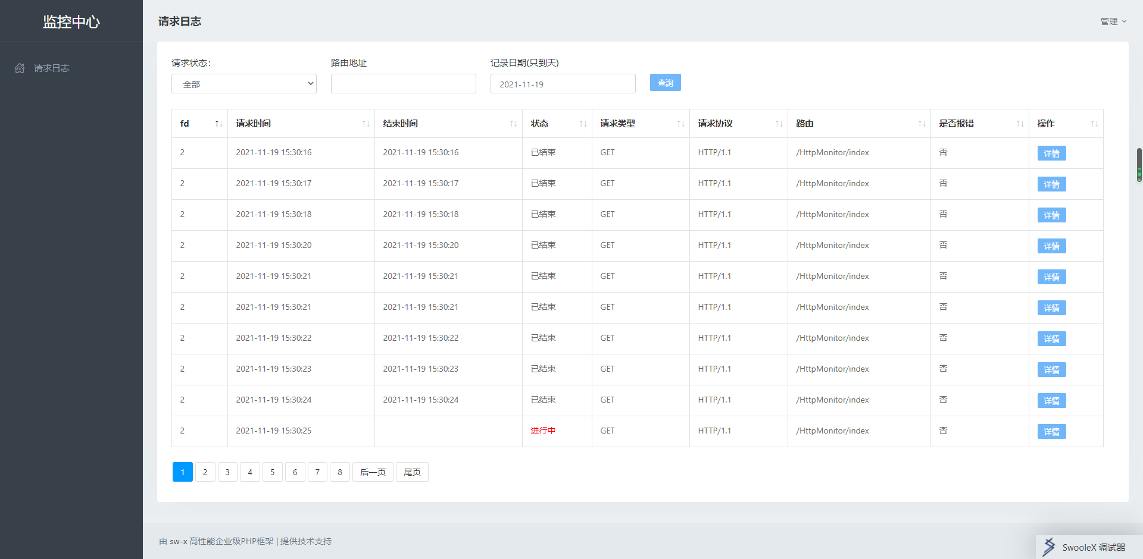Expand the 管理 dropdown menu

(1113, 21)
